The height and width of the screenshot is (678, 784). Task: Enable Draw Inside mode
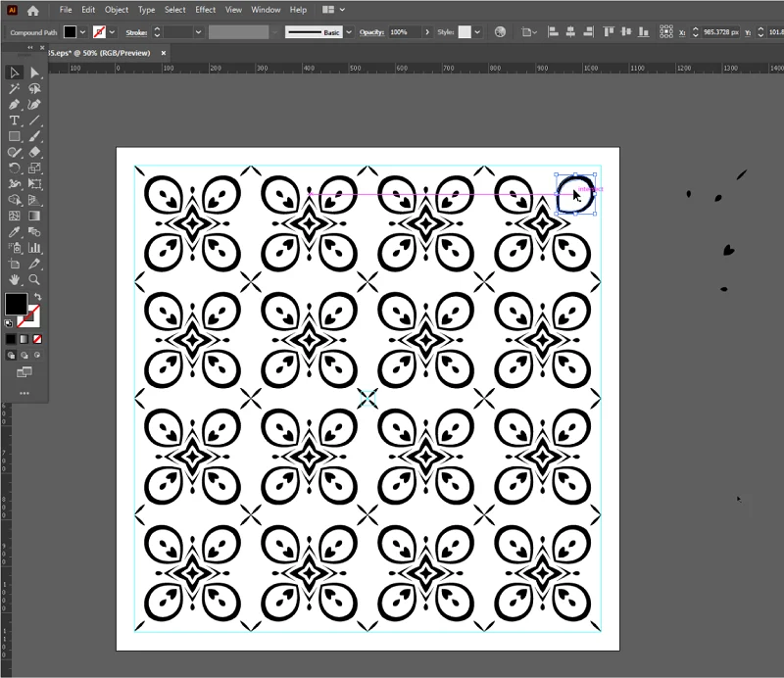tap(37, 355)
